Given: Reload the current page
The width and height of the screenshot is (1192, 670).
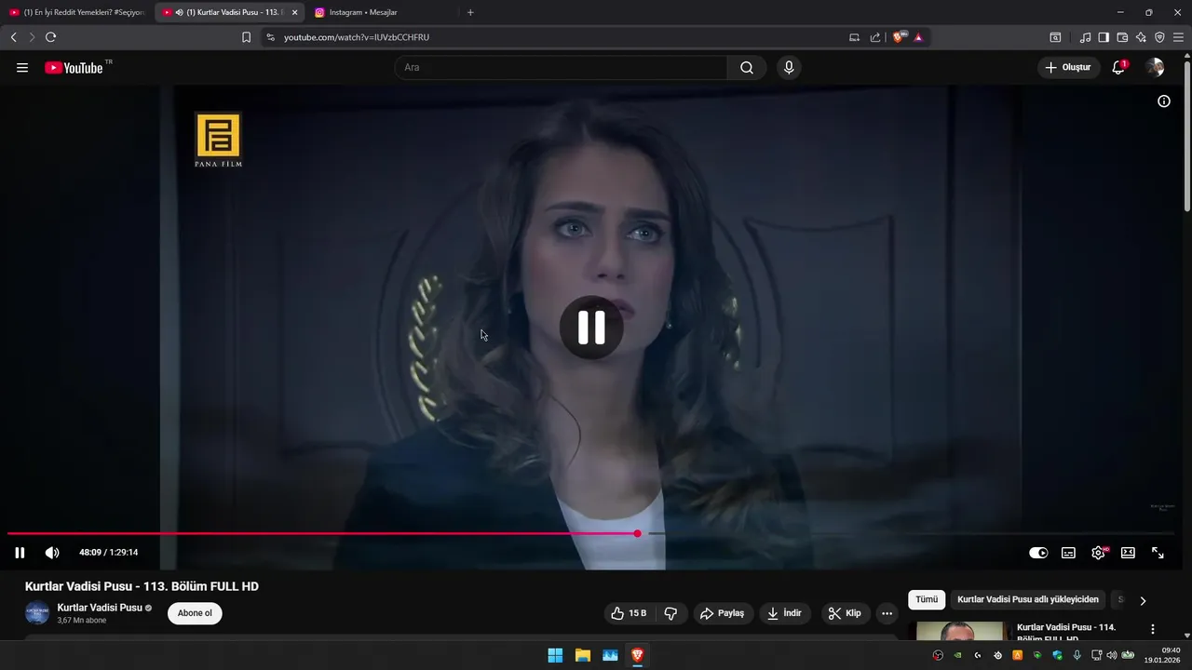Looking at the screenshot, I should point(50,37).
